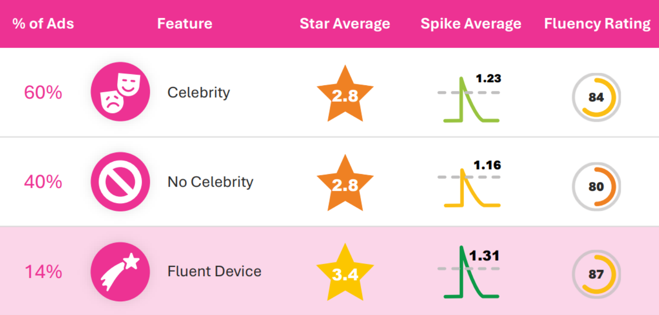Screen dimensions: 659x315
Task: Click the "% of Ads" column header
Action: point(43,23)
